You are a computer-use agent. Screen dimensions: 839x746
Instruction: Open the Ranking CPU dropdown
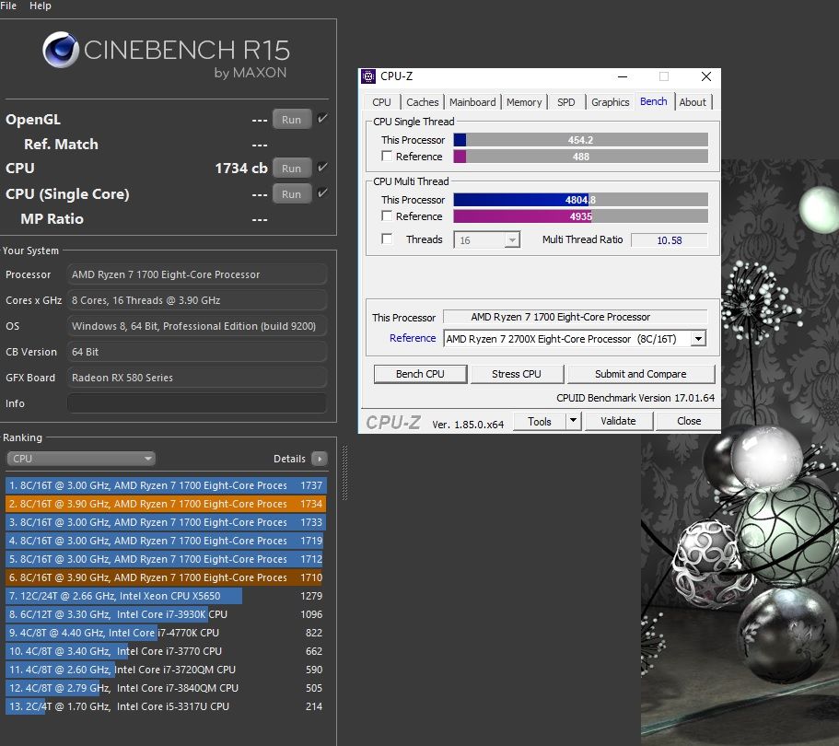(x=81, y=459)
